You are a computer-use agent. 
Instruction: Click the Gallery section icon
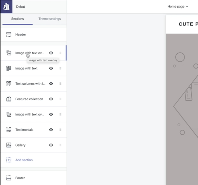(x=9, y=145)
